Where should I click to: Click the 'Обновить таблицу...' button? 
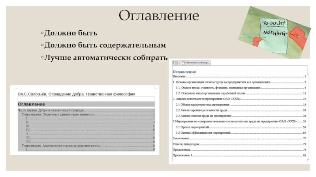pos(196,63)
